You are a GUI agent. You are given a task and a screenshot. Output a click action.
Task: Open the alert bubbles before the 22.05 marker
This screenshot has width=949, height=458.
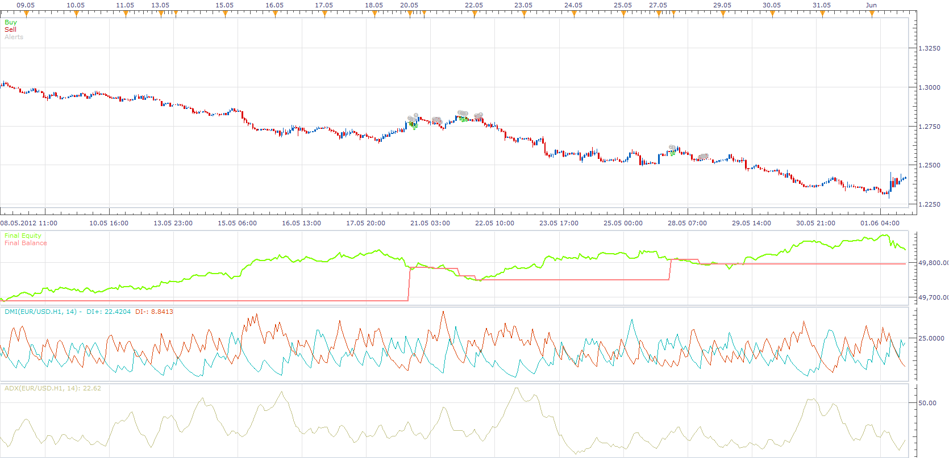pos(463,114)
